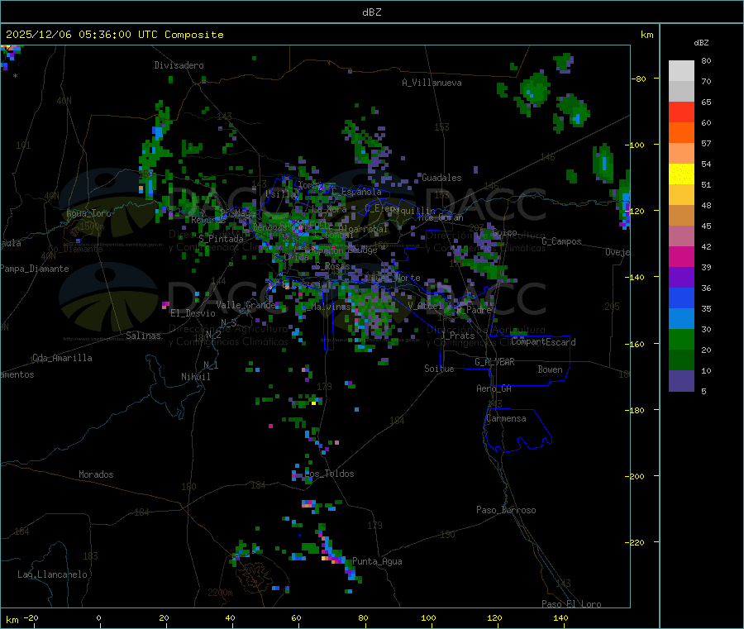This screenshot has width=744, height=629.
Task: Select the Guadales place label
Action: (x=441, y=178)
